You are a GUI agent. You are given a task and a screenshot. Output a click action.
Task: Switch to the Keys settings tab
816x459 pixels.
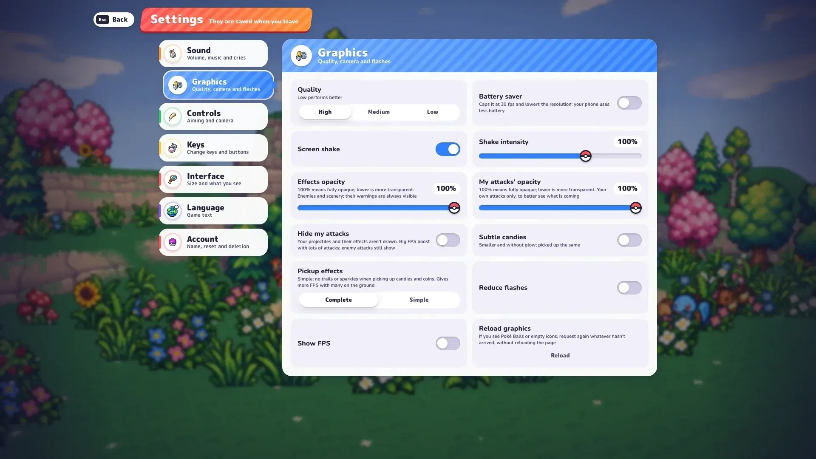point(213,148)
